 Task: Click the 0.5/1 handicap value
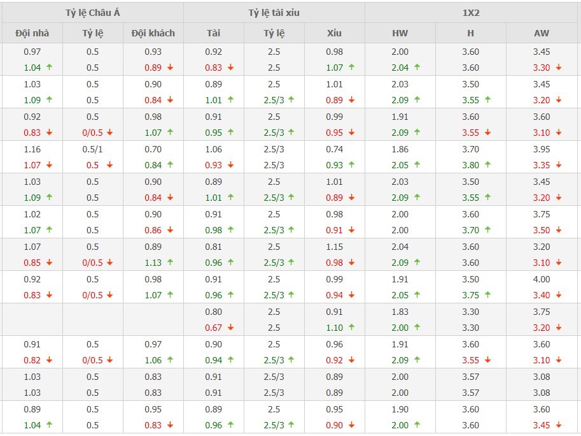pyautogui.click(x=93, y=149)
